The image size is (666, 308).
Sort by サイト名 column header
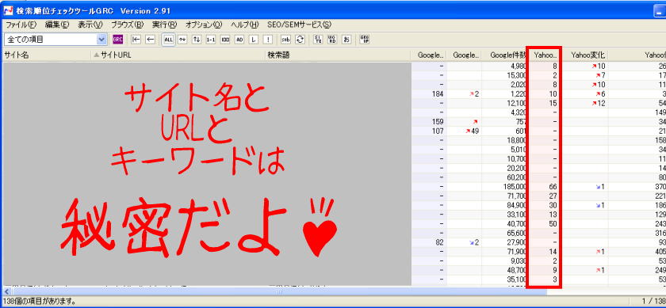47,55
